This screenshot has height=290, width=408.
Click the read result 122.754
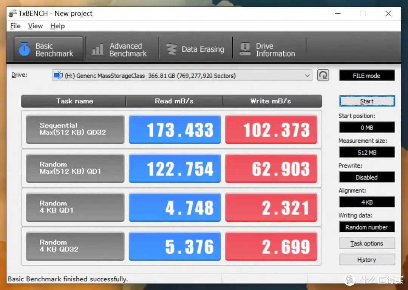click(175, 168)
